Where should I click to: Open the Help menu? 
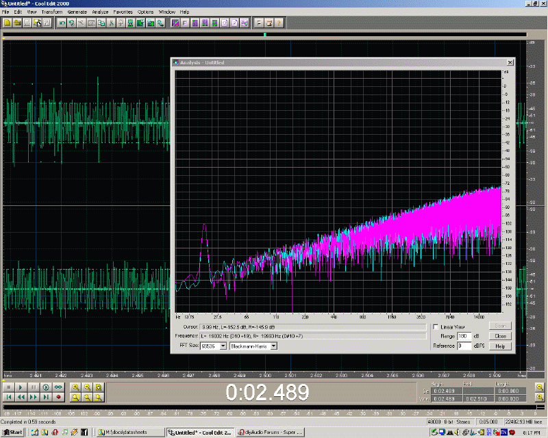(x=184, y=12)
